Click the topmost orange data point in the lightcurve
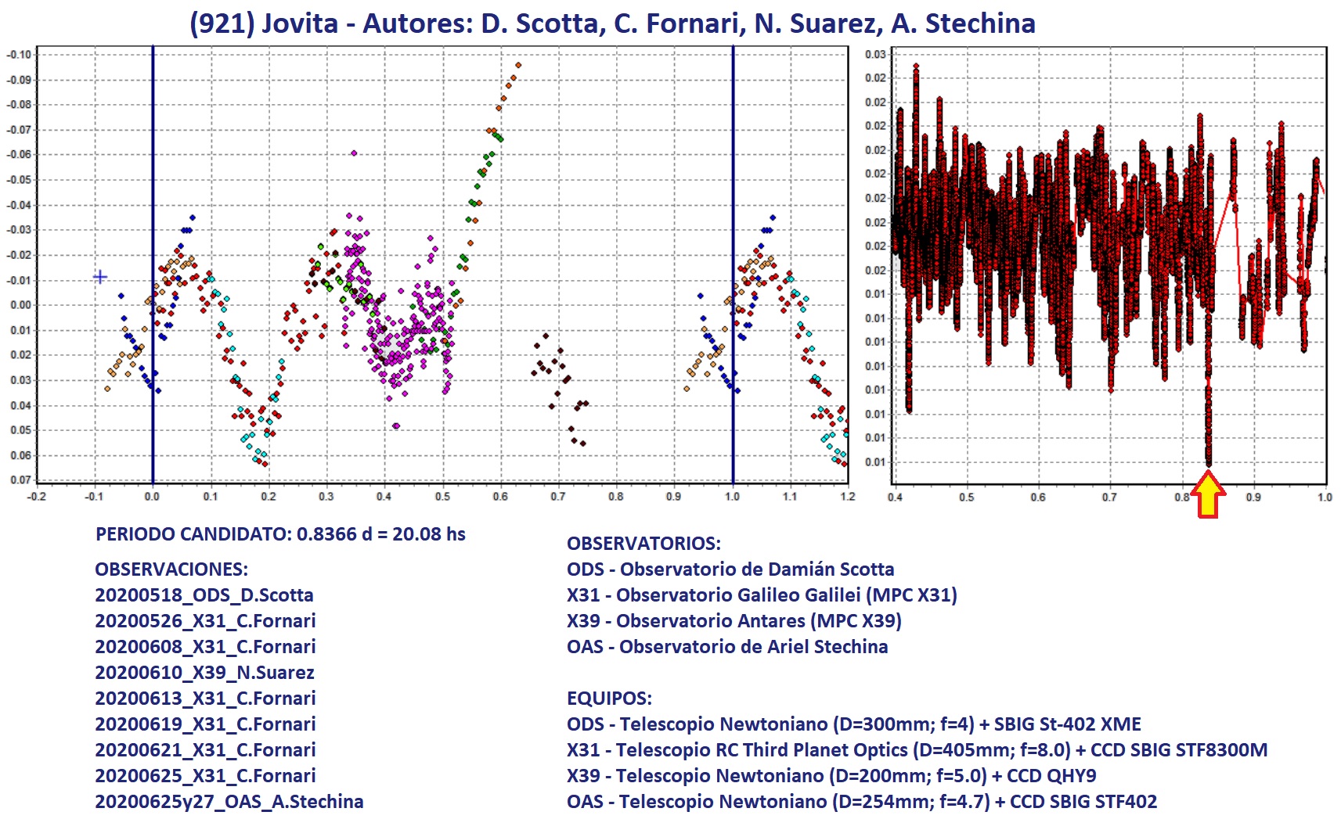Viewport: 1341px width, 819px height. click(x=518, y=65)
